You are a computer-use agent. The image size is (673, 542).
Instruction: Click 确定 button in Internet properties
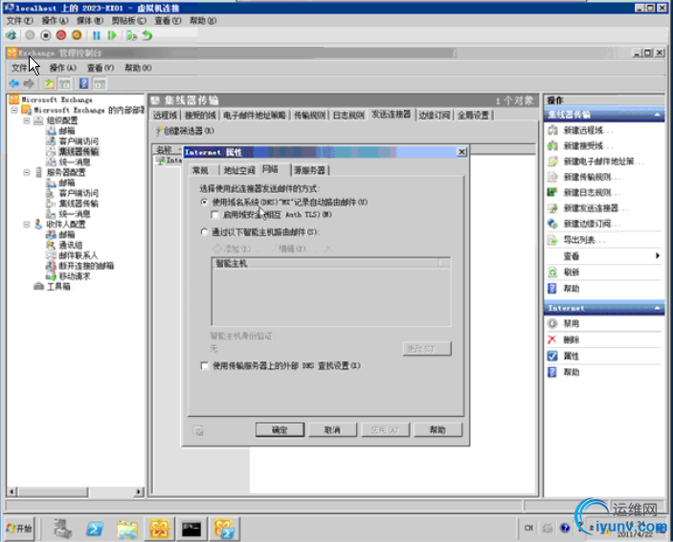coord(280,430)
